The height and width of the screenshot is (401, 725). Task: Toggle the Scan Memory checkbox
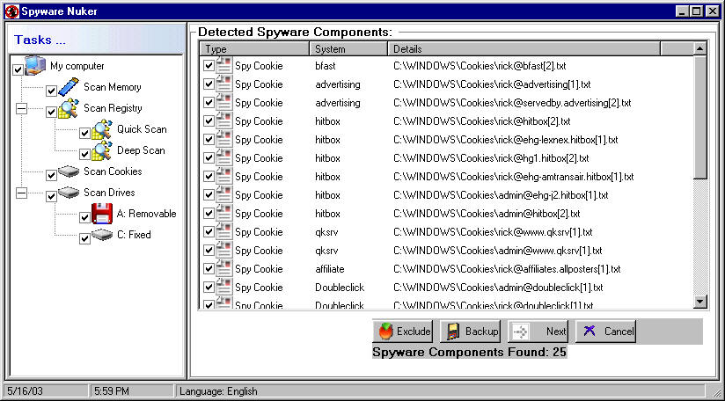pyautogui.click(x=51, y=91)
